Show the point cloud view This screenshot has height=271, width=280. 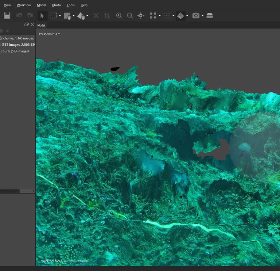click(x=153, y=16)
